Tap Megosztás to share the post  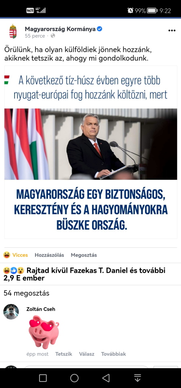84,255
